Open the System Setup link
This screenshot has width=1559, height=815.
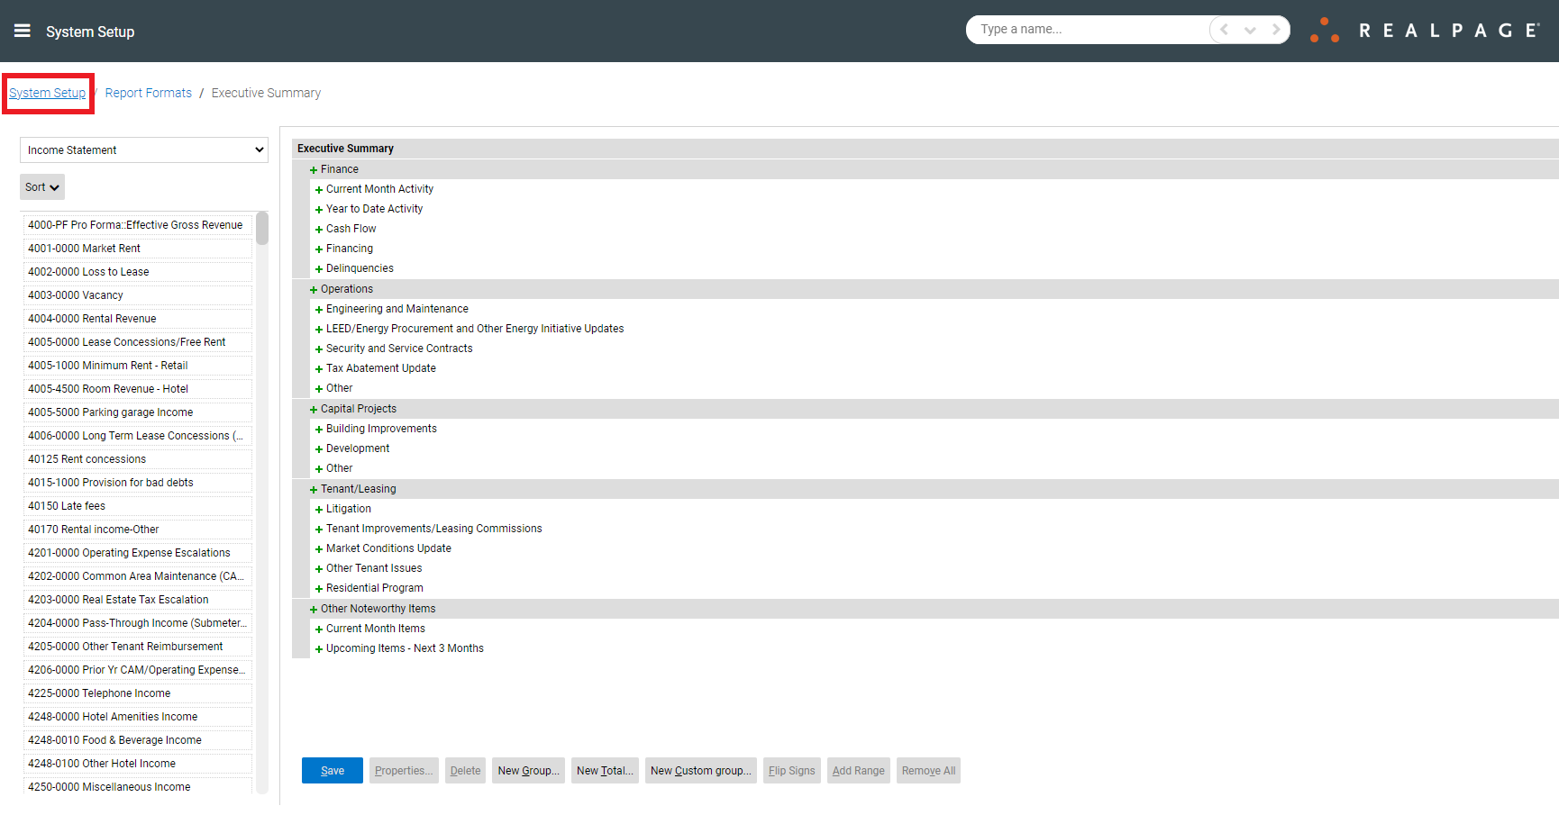point(47,93)
